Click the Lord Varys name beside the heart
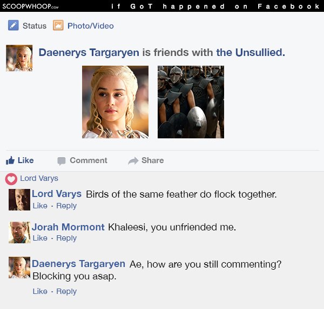Screen dimensions: 324x309 point(39,178)
